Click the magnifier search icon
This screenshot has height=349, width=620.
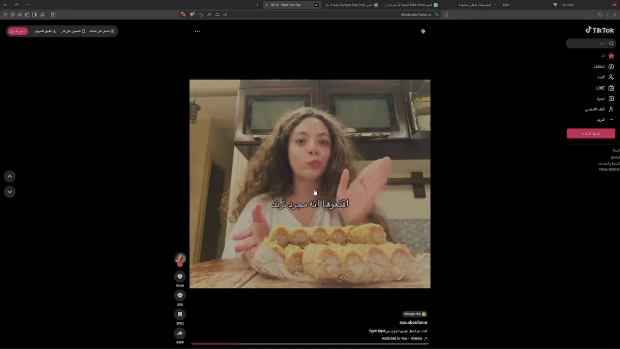[611, 44]
